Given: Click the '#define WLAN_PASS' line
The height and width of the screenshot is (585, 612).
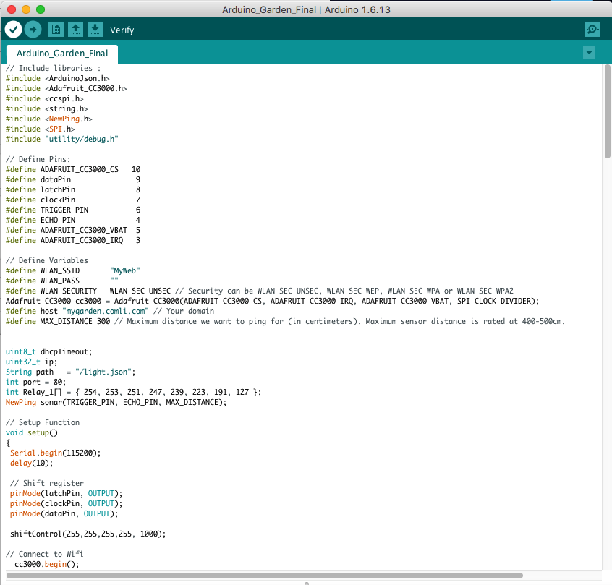Looking at the screenshot, I should (61, 281).
